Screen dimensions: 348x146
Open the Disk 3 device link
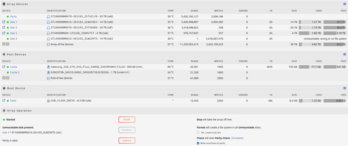point(14,33)
